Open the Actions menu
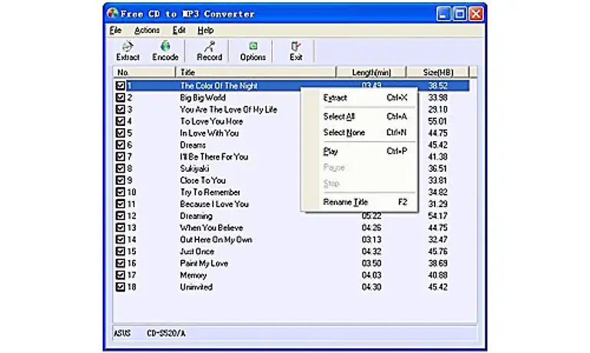Image resolution: width=590 pixels, height=353 pixels. tap(147, 30)
